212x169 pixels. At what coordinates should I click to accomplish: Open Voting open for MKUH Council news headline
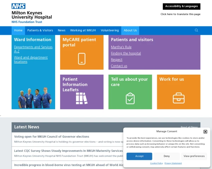52,137
